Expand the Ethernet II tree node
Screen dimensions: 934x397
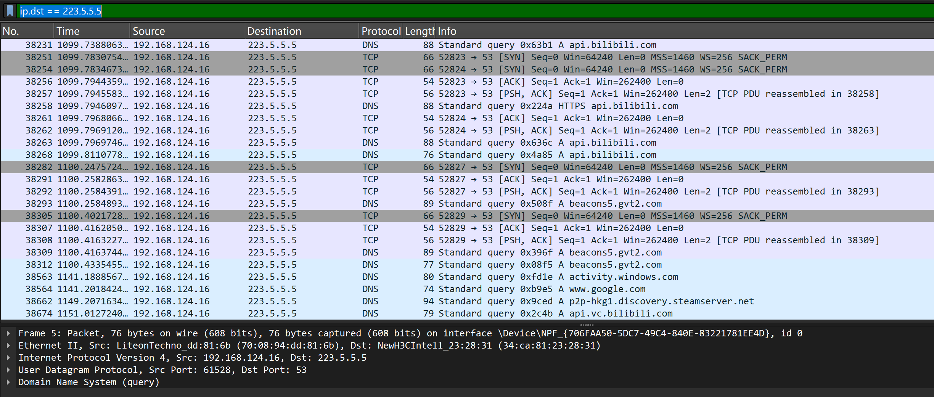click(8, 346)
